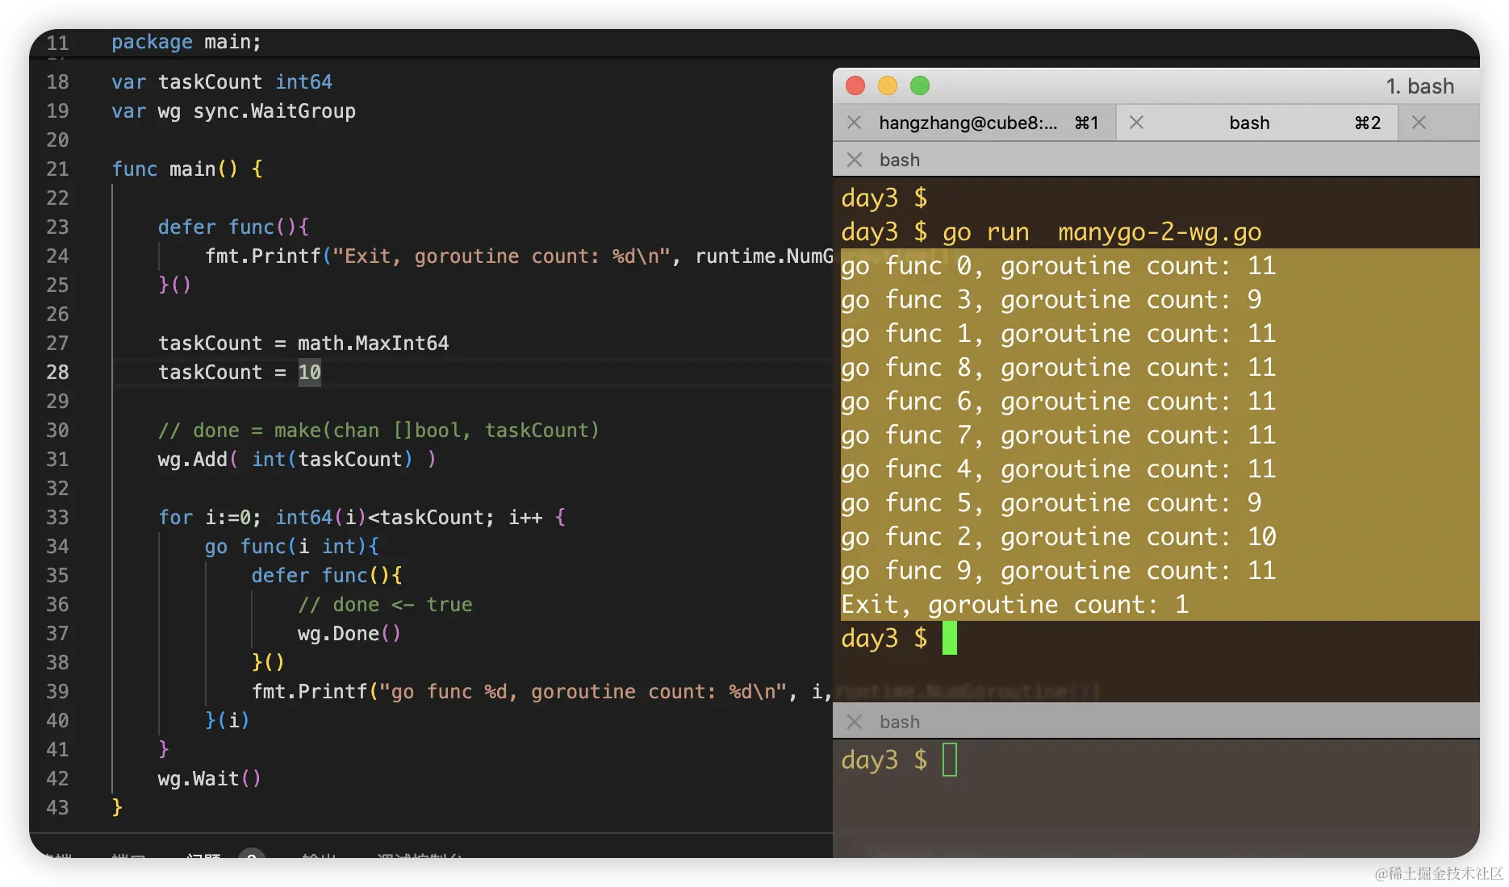Maximize the terminal with the green button
Image resolution: width=1509 pixels, height=887 pixels.
pyautogui.click(x=920, y=85)
